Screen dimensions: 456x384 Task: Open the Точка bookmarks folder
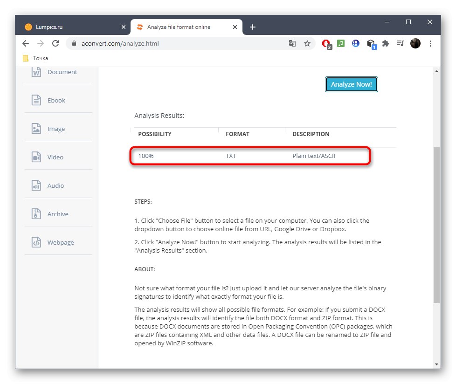click(35, 58)
